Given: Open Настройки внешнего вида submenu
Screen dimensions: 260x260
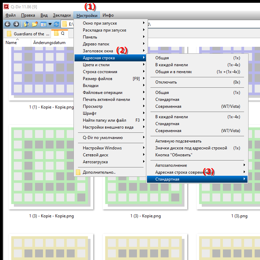Looking at the screenshot, I should [x=110, y=127].
